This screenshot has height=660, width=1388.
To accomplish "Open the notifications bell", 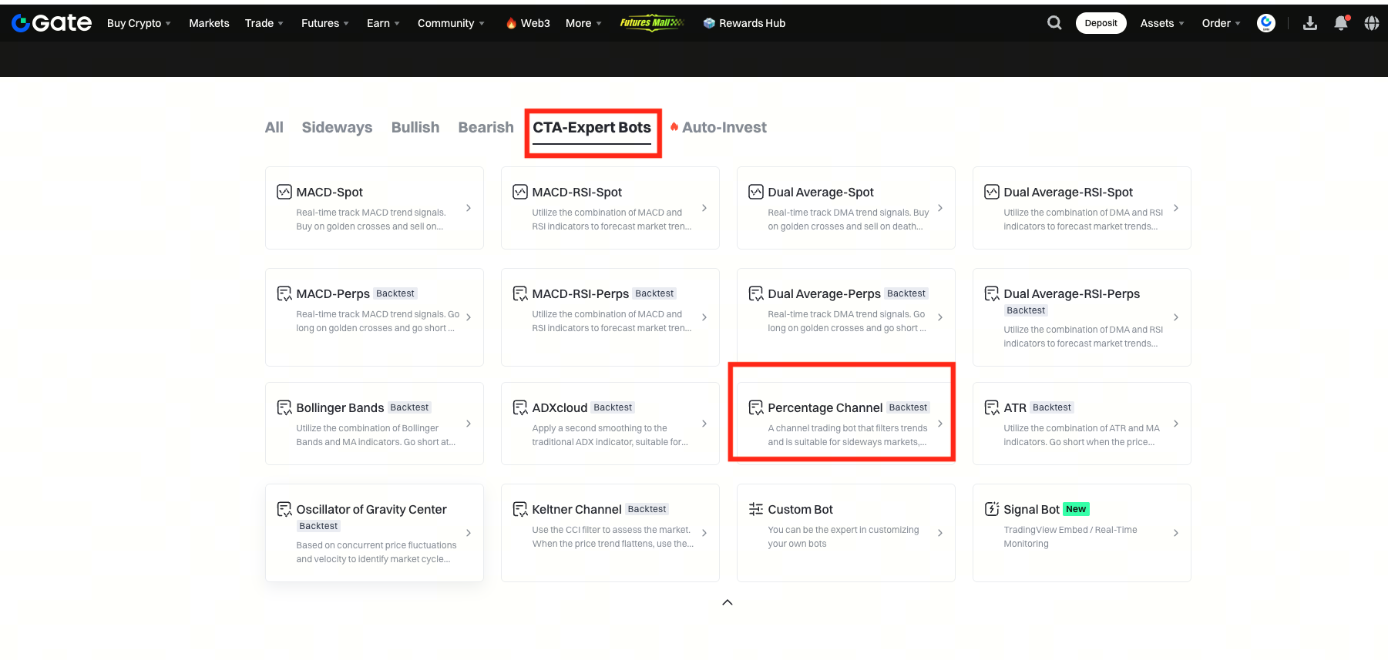I will coord(1341,23).
